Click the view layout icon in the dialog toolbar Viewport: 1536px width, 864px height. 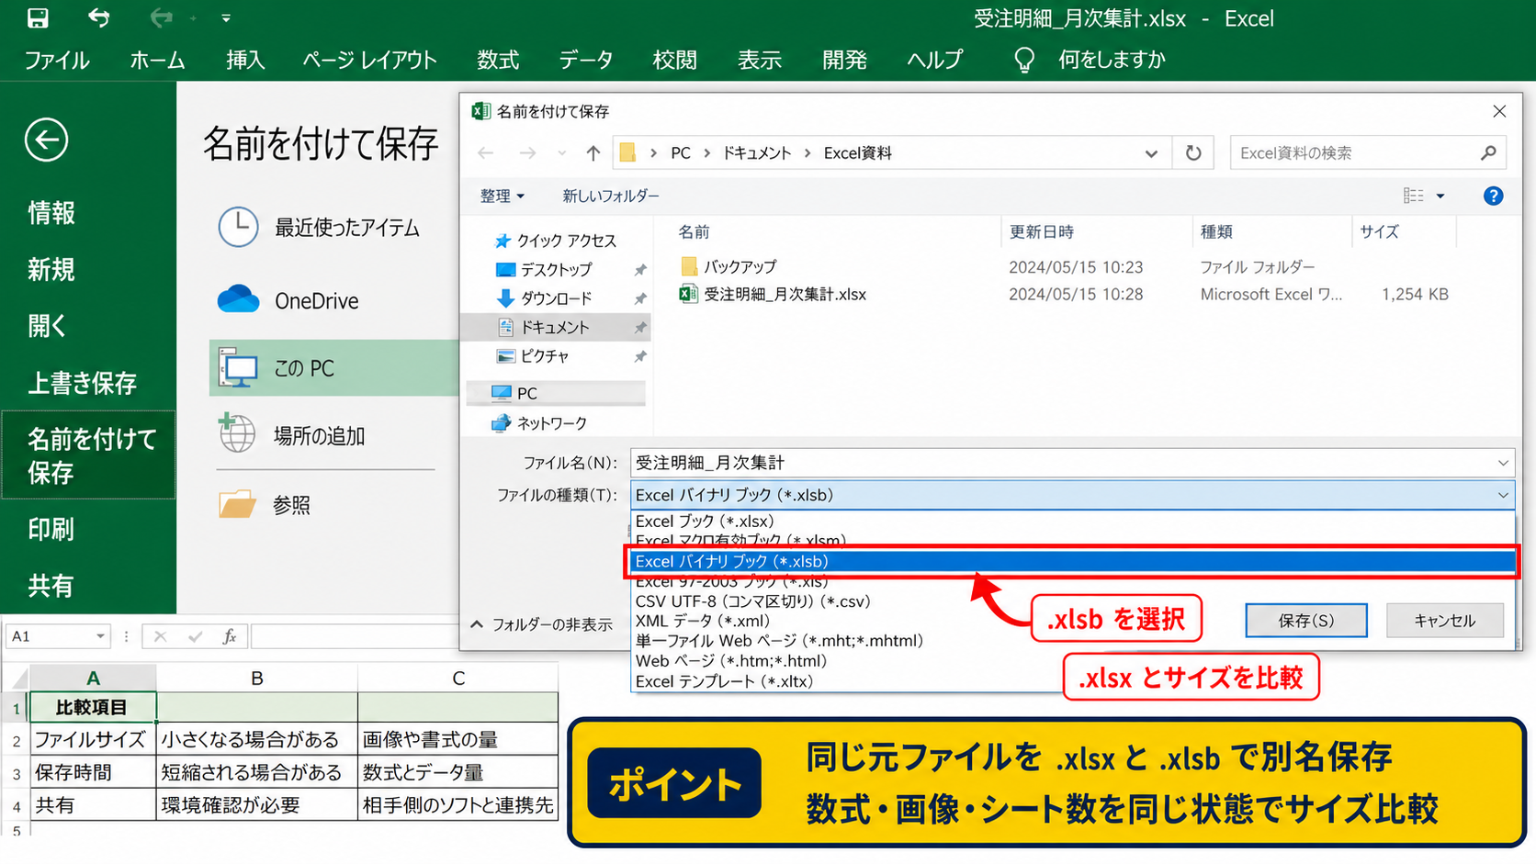click(x=1414, y=196)
